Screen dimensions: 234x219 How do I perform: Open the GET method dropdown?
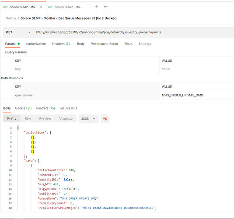(18, 32)
